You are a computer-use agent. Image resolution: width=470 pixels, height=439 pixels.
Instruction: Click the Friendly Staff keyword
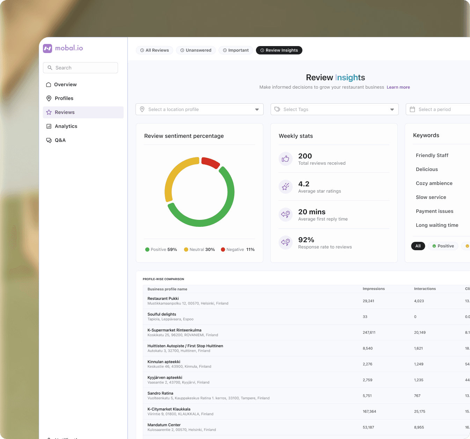coord(432,155)
